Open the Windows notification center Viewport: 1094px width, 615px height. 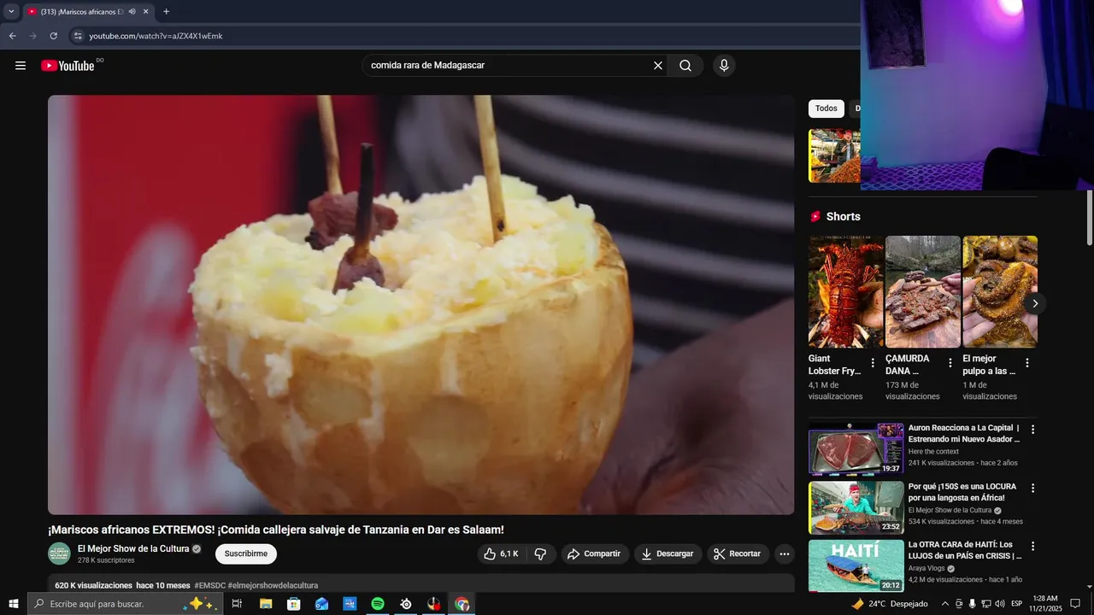[1074, 604]
